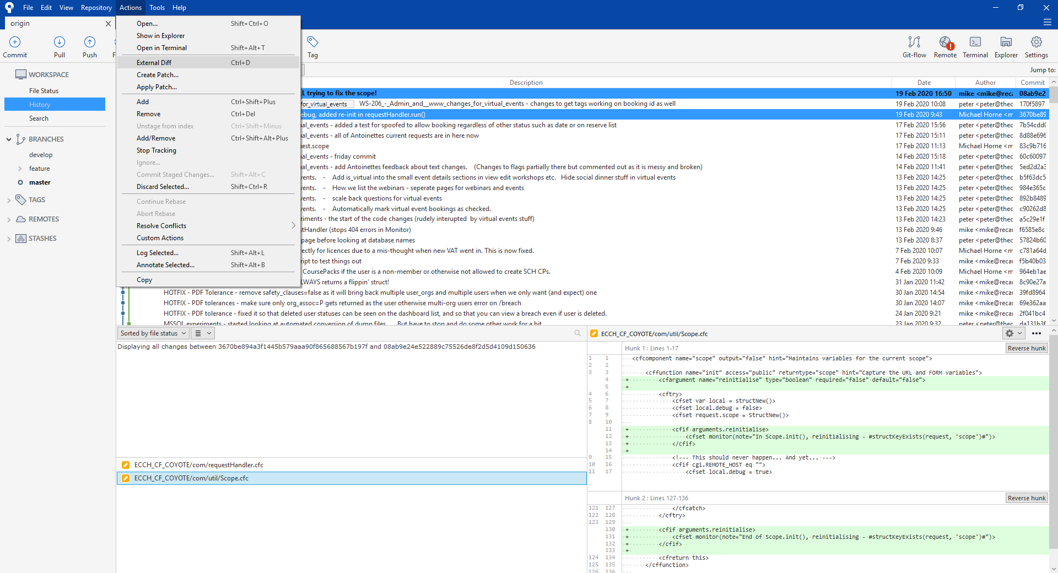This screenshot has height=573, width=1058.
Task: Open the Explorer toolbar icon
Action: [x=1006, y=47]
